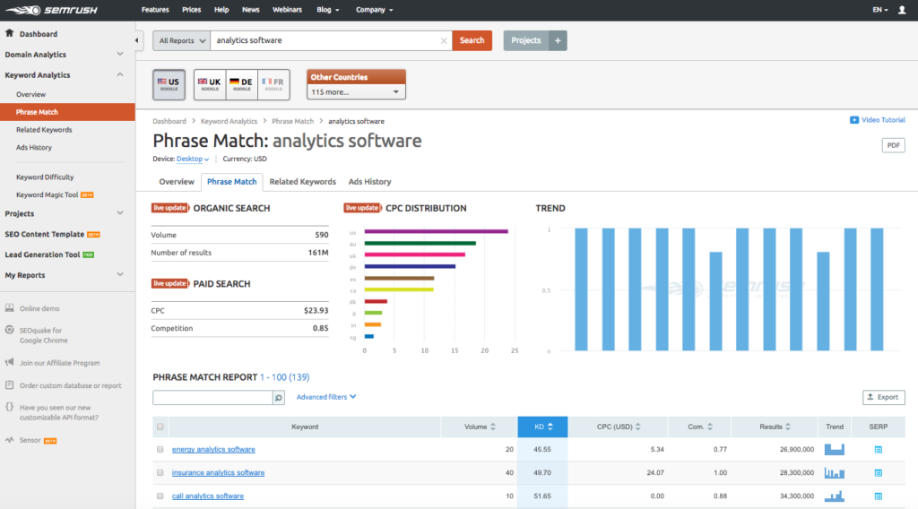Open SERP snapshot for energy analytics software
The width and height of the screenshot is (918, 509).
(x=879, y=449)
